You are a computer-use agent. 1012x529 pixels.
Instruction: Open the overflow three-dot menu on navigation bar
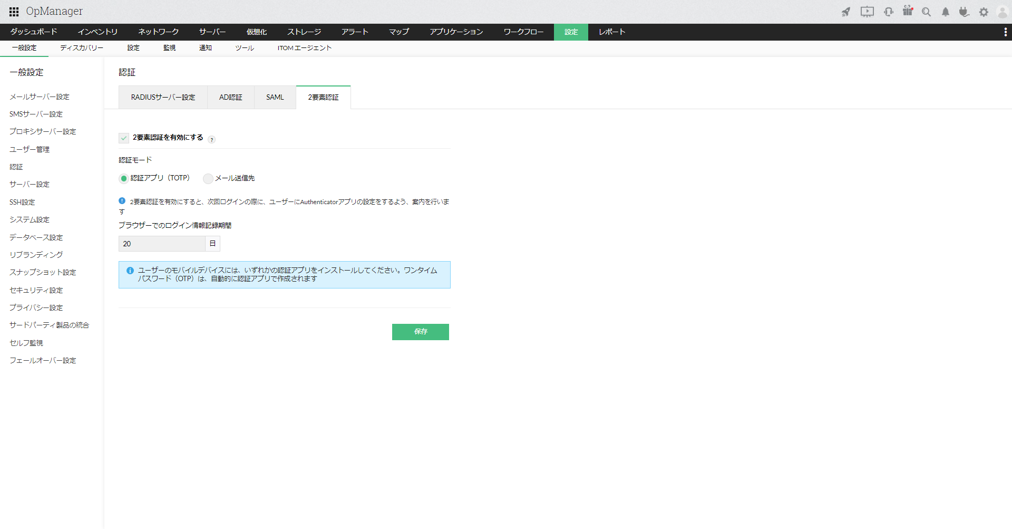pyautogui.click(x=1007, y=32)
